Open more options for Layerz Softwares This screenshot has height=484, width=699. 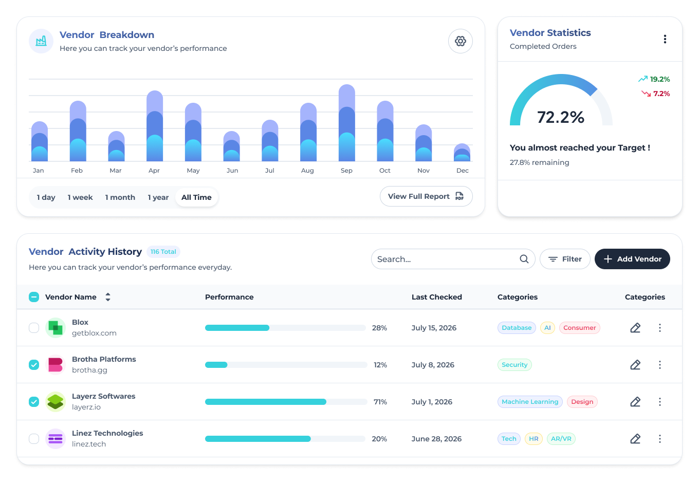[x=660, y=402]
